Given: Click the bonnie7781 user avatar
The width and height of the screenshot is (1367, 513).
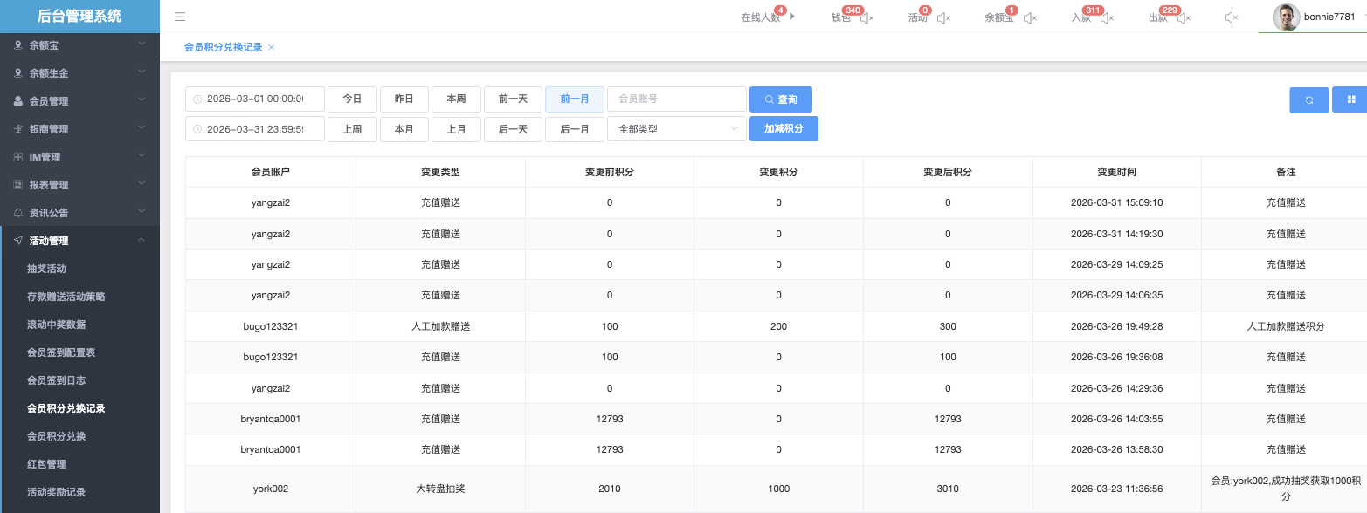Looking at the screenshot, I should 1286,17.
